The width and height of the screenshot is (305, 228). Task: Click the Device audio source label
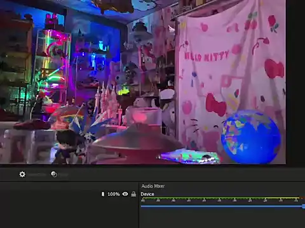147,194
